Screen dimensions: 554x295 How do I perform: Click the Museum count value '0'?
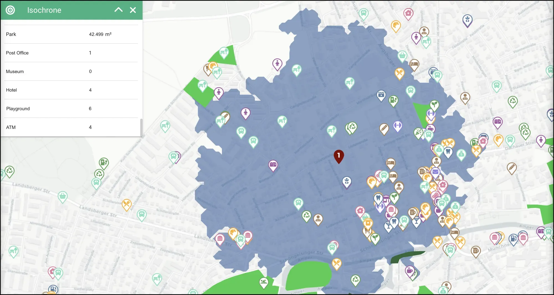tap(90, 71)
